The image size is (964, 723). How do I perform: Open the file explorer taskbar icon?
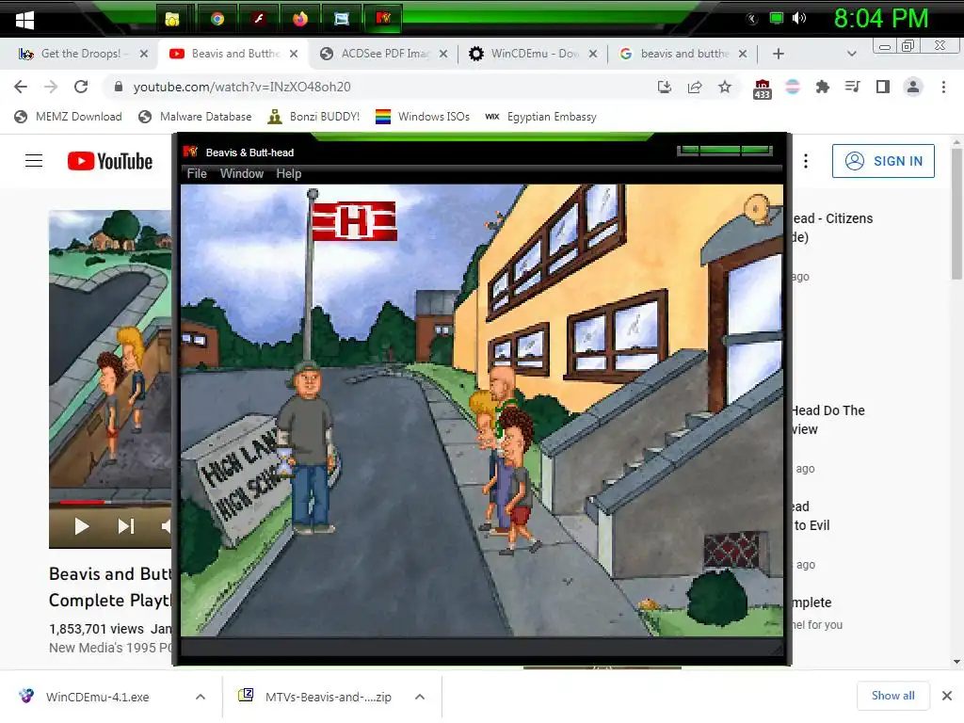(173, 19)
